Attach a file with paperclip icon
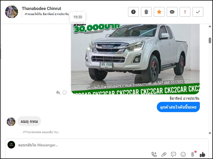The width and height of the screenshot is (213, 159). 164,154
